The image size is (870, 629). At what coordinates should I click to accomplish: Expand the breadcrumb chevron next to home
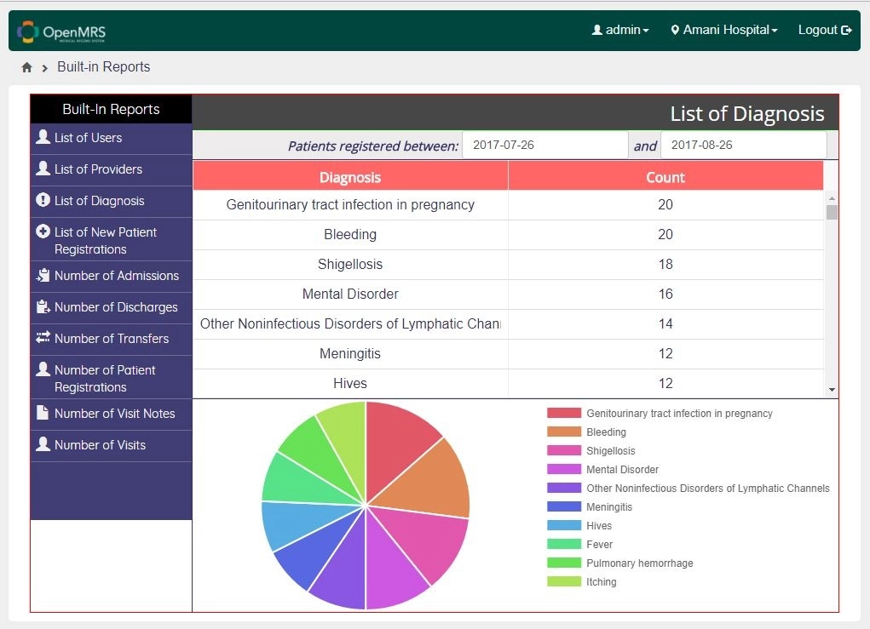[x=44, y=66]
